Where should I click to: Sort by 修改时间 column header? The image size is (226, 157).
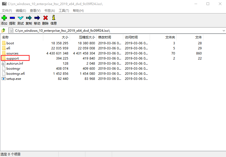click(110, 37)
